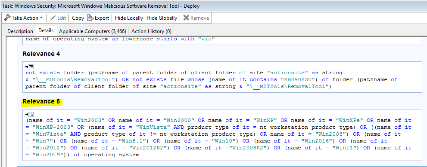Click the Remove button
Screen dimensions: 427x167
click(196, 18)
